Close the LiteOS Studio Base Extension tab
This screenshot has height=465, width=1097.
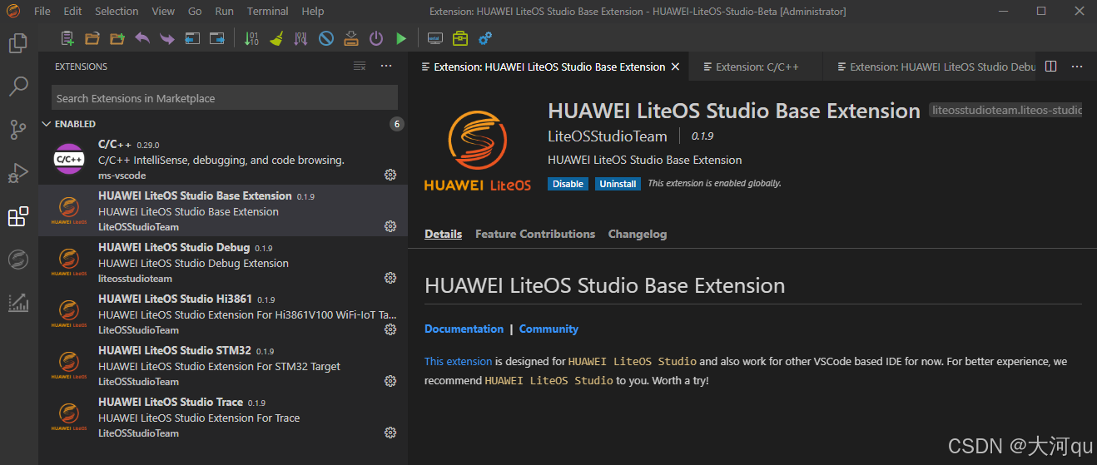point(675,67)
